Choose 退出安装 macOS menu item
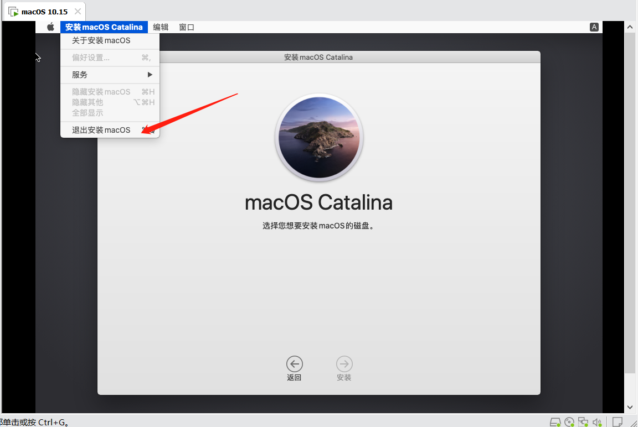Viewport: 638px width, 427px height. (110, 130)
